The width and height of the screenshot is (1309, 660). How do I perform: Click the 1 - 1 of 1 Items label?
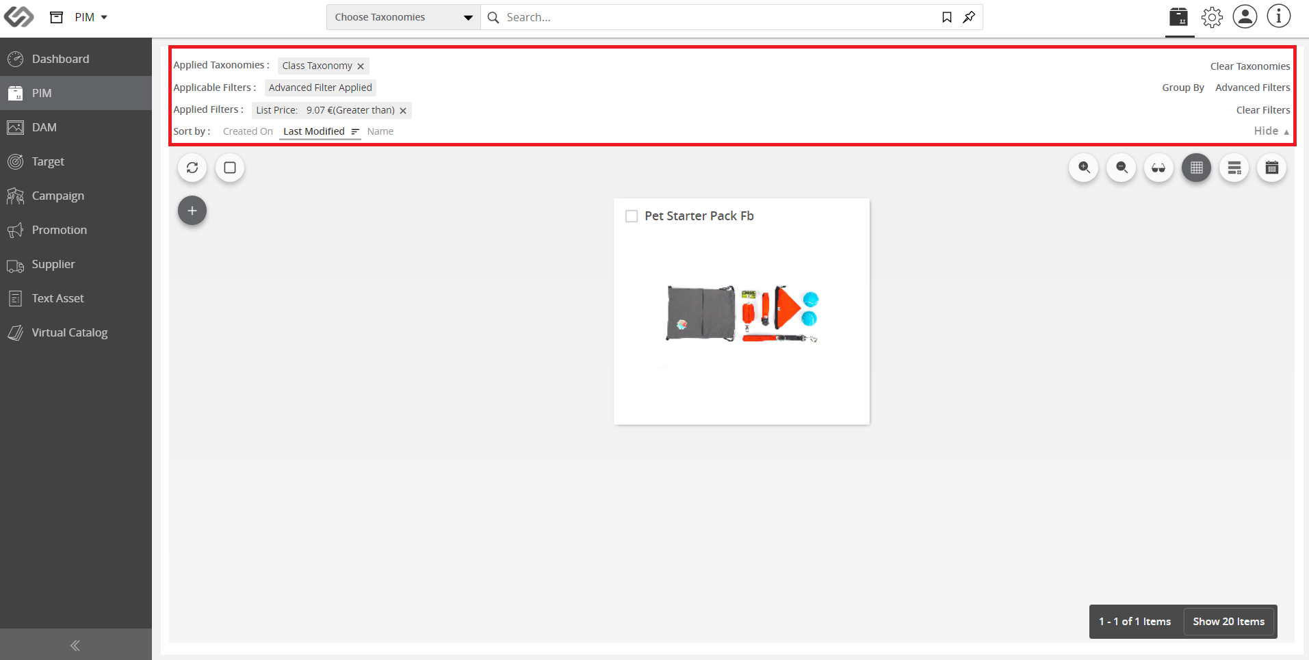pos(1135,622)
